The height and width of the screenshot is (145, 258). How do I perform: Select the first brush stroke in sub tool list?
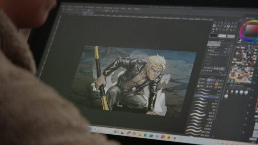coord(204,90)
